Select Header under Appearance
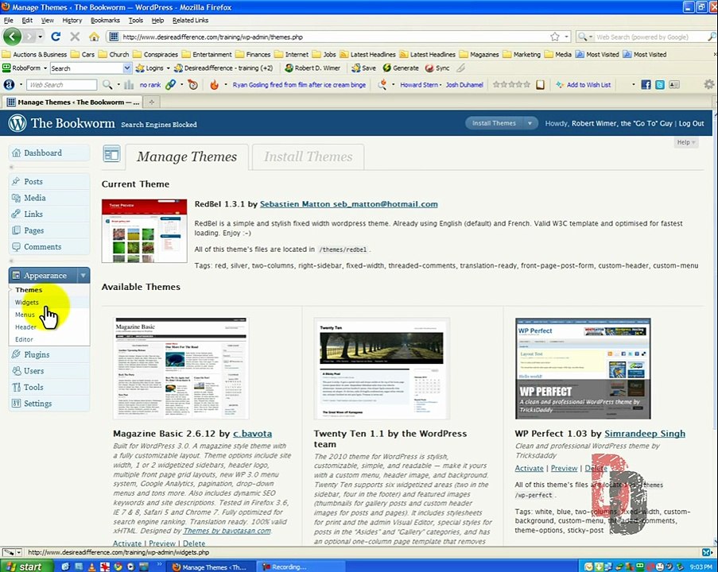The width and height of the screenshot is (718, 572). coord(25,327)
